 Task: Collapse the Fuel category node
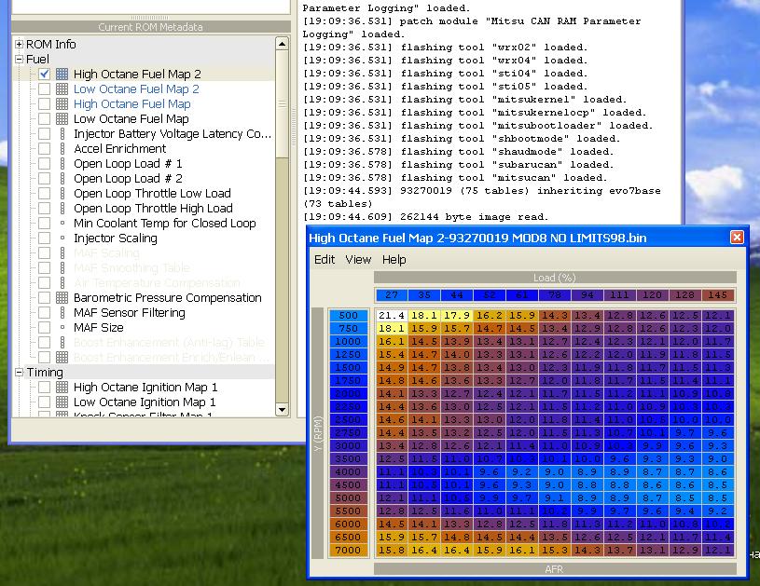(x=19, y=59)
